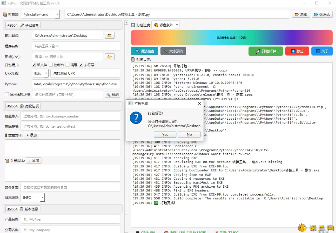The image size is (336, 233).
Task: Enable the 控制台 checkbox
Action: click(51, 65)
